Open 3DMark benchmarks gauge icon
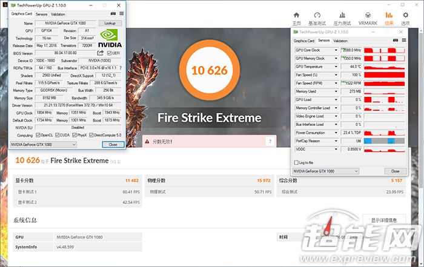Screen dimensions: 424x267 317,15
